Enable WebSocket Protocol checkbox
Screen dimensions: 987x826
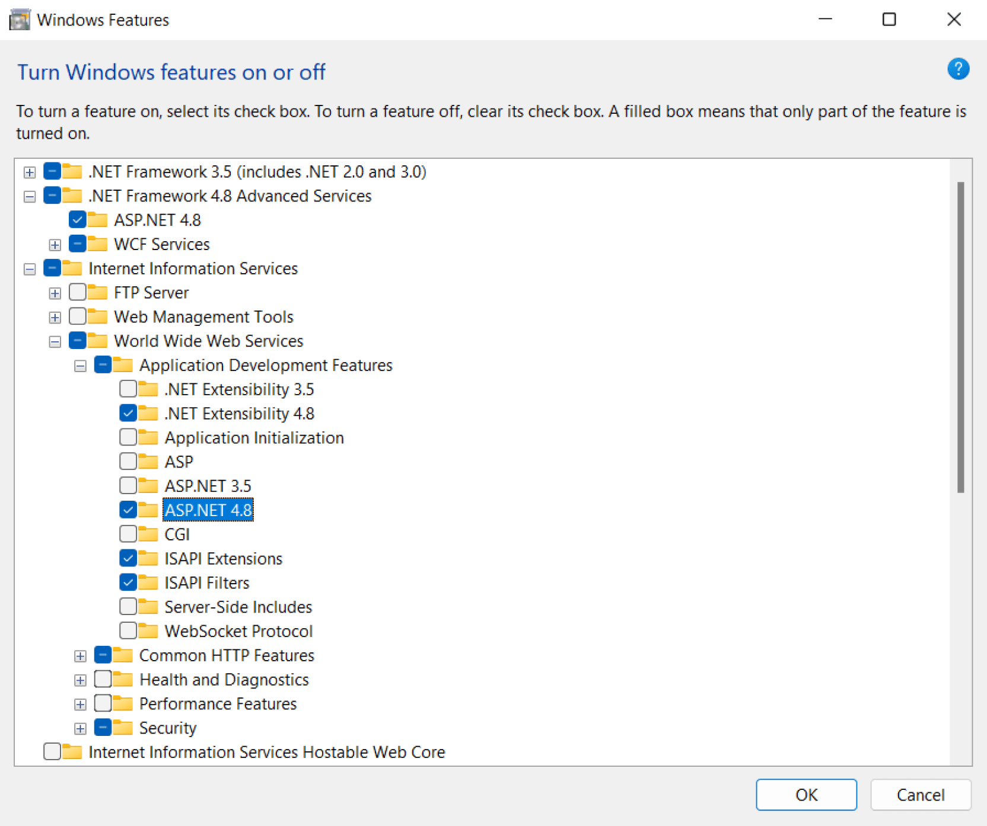[x=128, y=630]
